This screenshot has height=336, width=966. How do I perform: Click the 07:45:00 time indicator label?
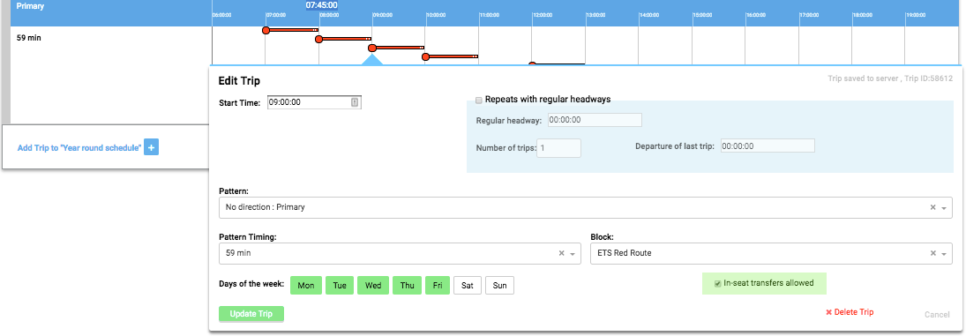[322, 5]
